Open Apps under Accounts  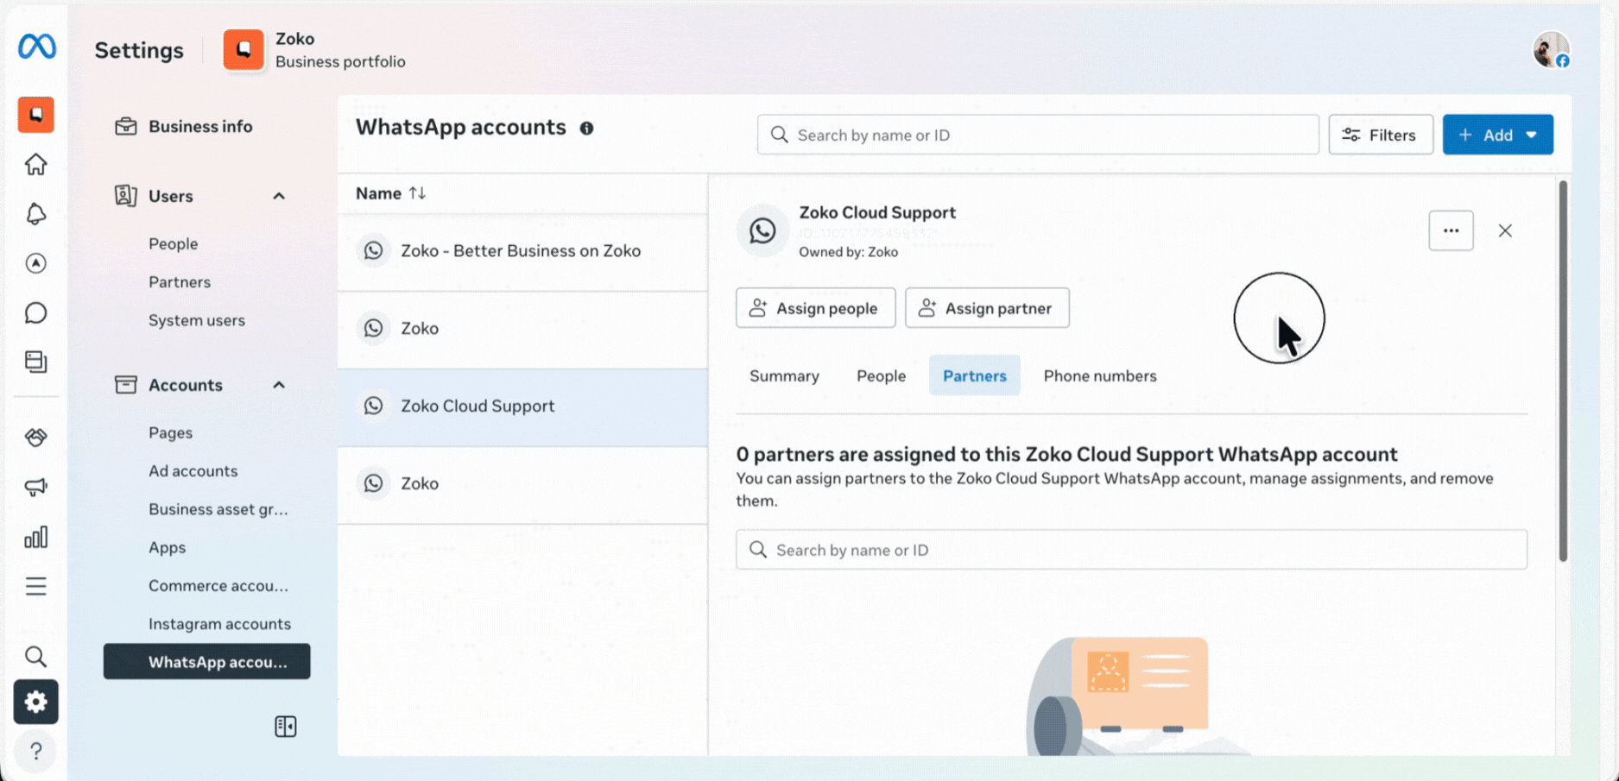167,548
